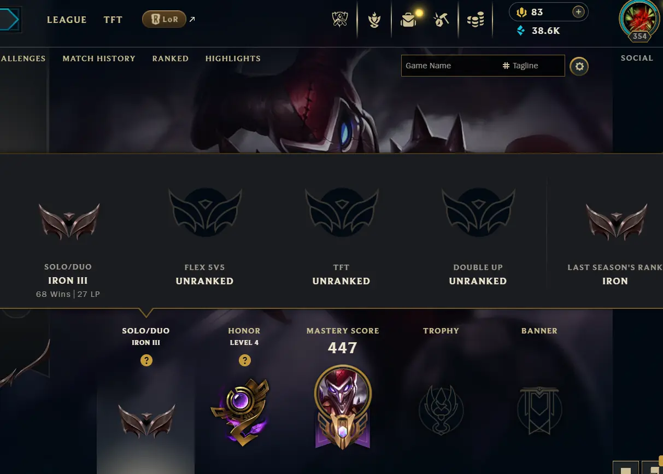
Task: Click the Solo/Duo help question mark
Action: [x=146, y=360]
